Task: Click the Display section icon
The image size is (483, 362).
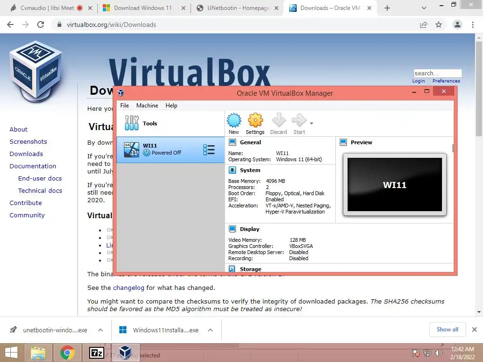Action: coord(233,229)
